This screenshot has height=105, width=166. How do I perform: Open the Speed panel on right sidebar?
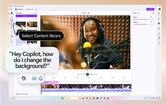click(159, 43)
